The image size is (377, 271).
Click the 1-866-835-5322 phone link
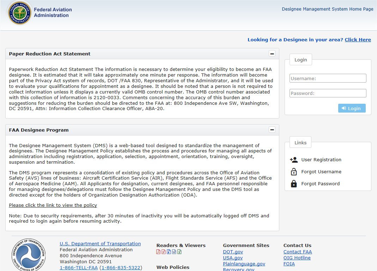[x=121, y=267]
